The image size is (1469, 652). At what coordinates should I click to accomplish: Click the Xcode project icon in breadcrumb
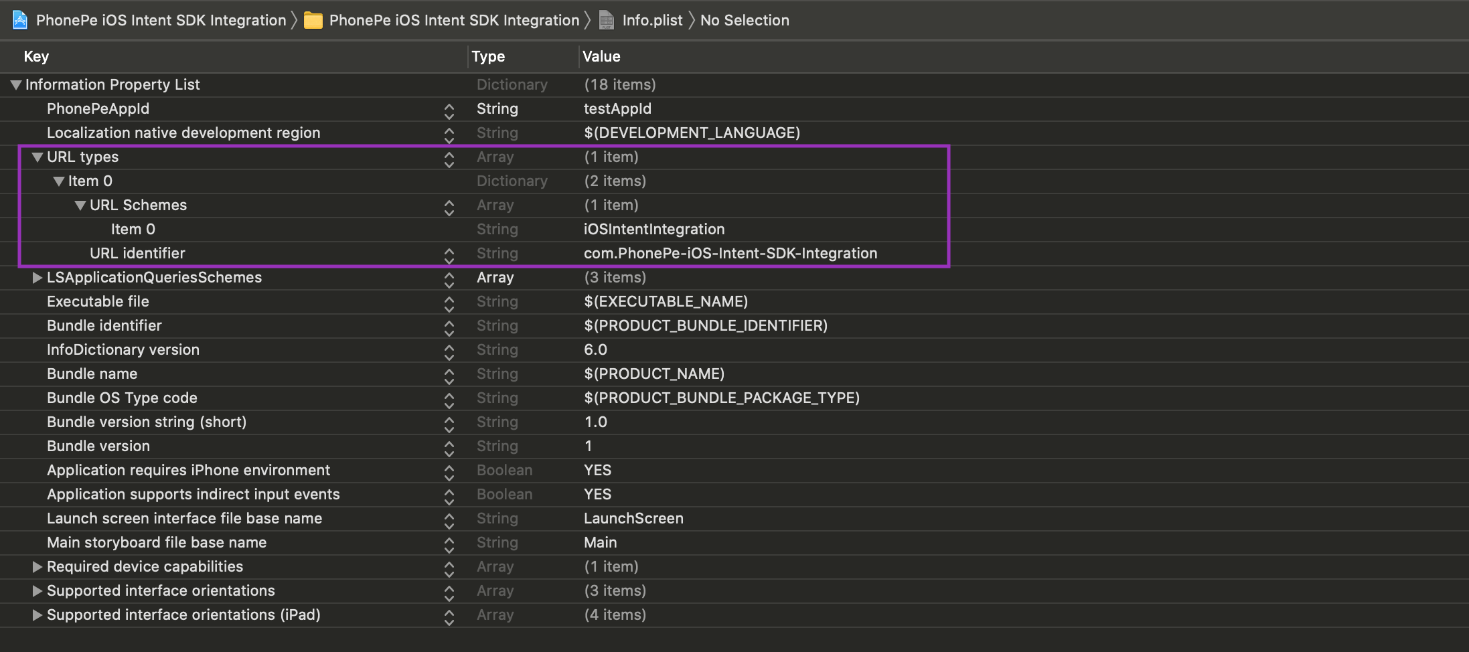(x=21, y=20)
